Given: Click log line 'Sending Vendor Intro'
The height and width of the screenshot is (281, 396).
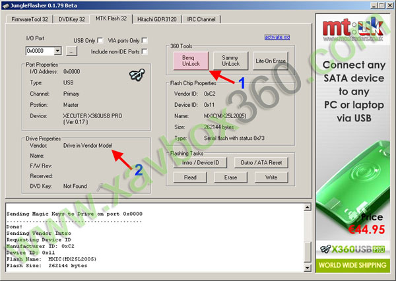Looking at the screenshot, I should click(x=39, y=234).
